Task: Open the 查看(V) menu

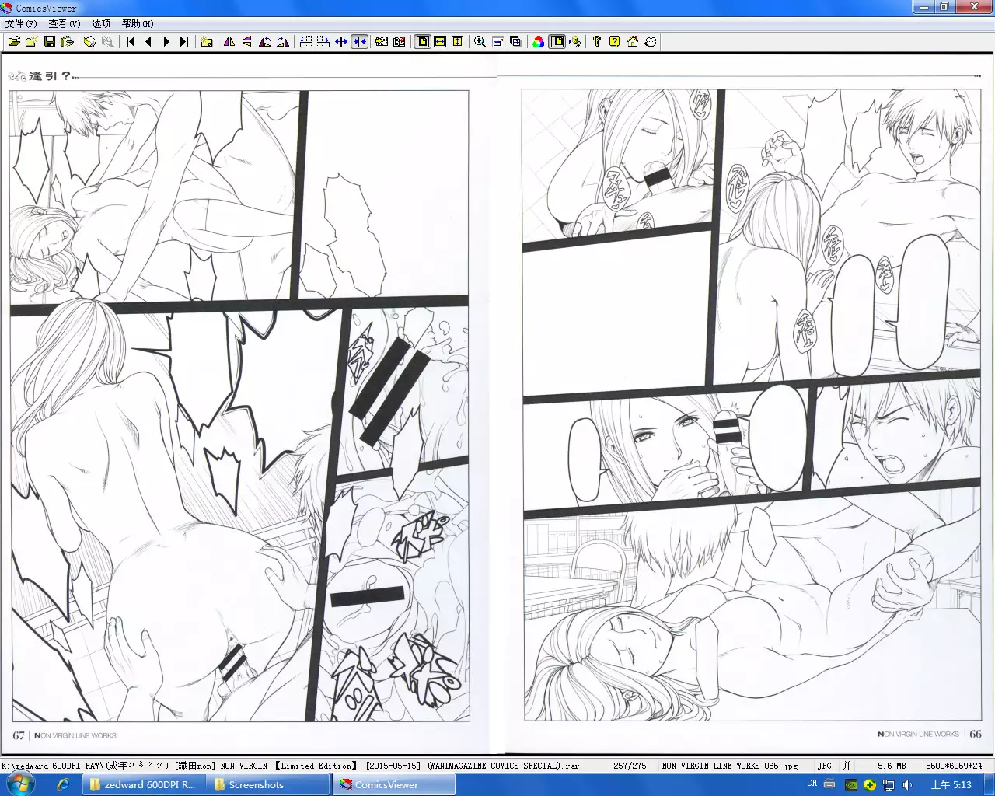Action: (x=64, y=24)
